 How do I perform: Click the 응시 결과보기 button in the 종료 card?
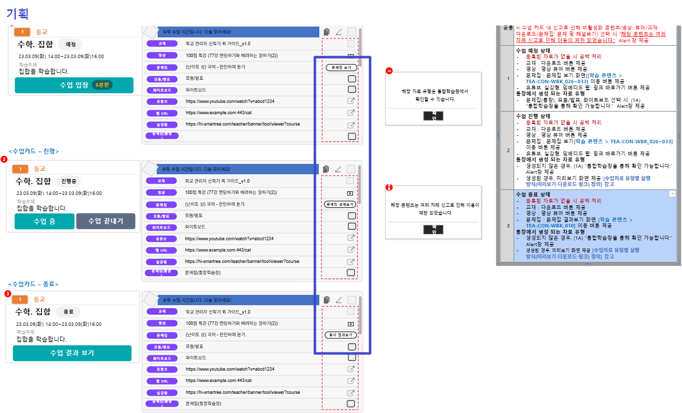click(341, 335)
